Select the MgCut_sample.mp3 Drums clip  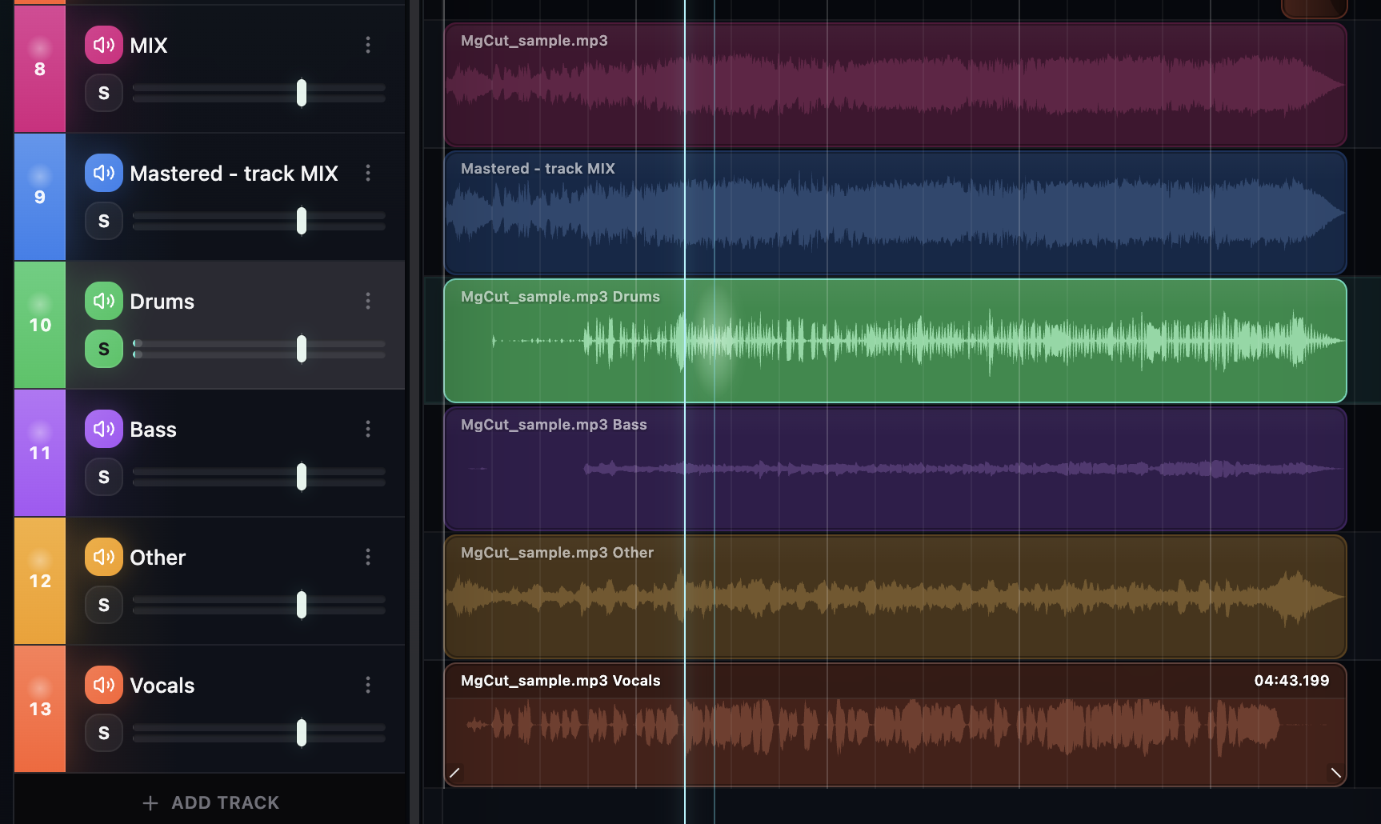(x=895, y=341)
